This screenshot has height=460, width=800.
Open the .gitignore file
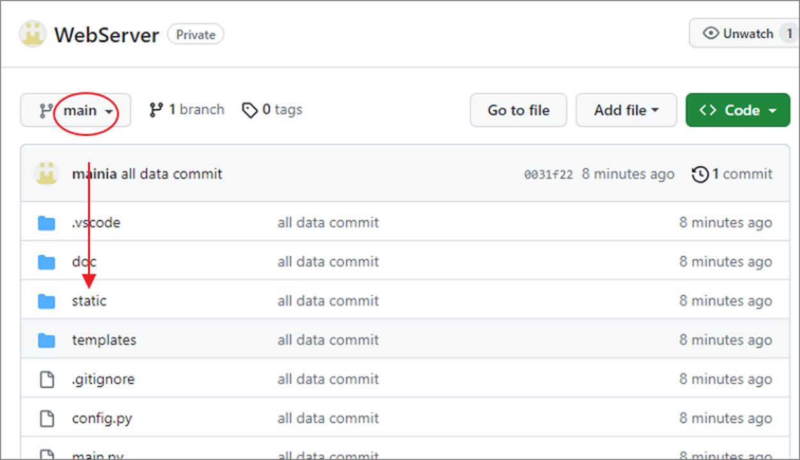click(103, 379)
